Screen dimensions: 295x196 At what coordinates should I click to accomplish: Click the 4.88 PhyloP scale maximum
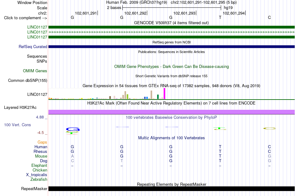pyautogui.click(x=40, y=117)
